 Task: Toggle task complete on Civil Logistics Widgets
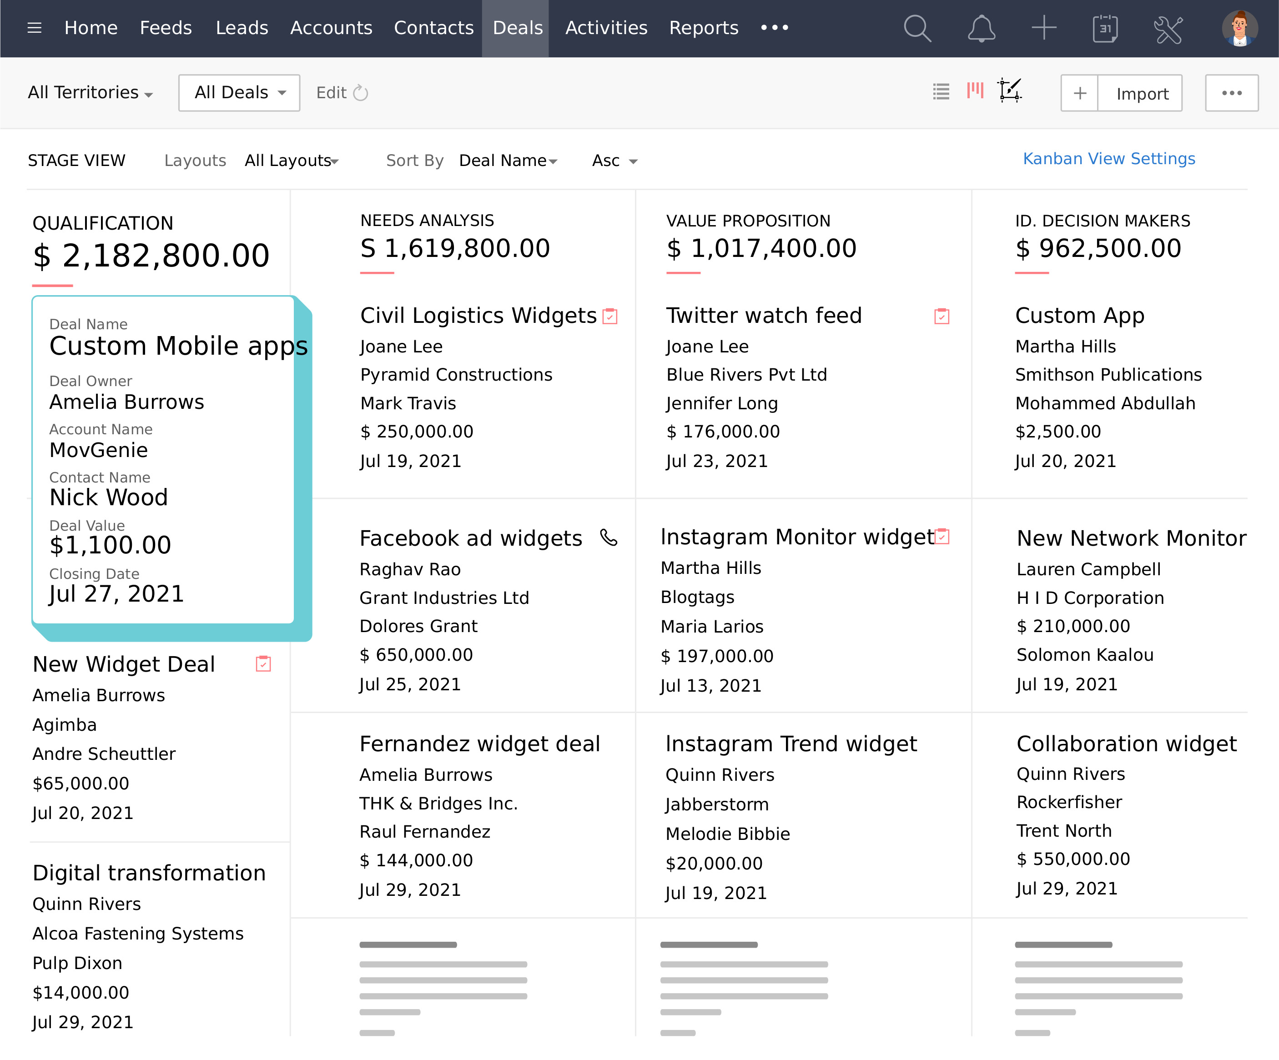point(611,316)
